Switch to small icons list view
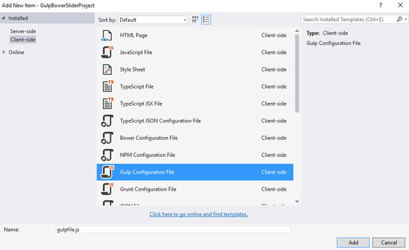 click(x=206, y=20)
